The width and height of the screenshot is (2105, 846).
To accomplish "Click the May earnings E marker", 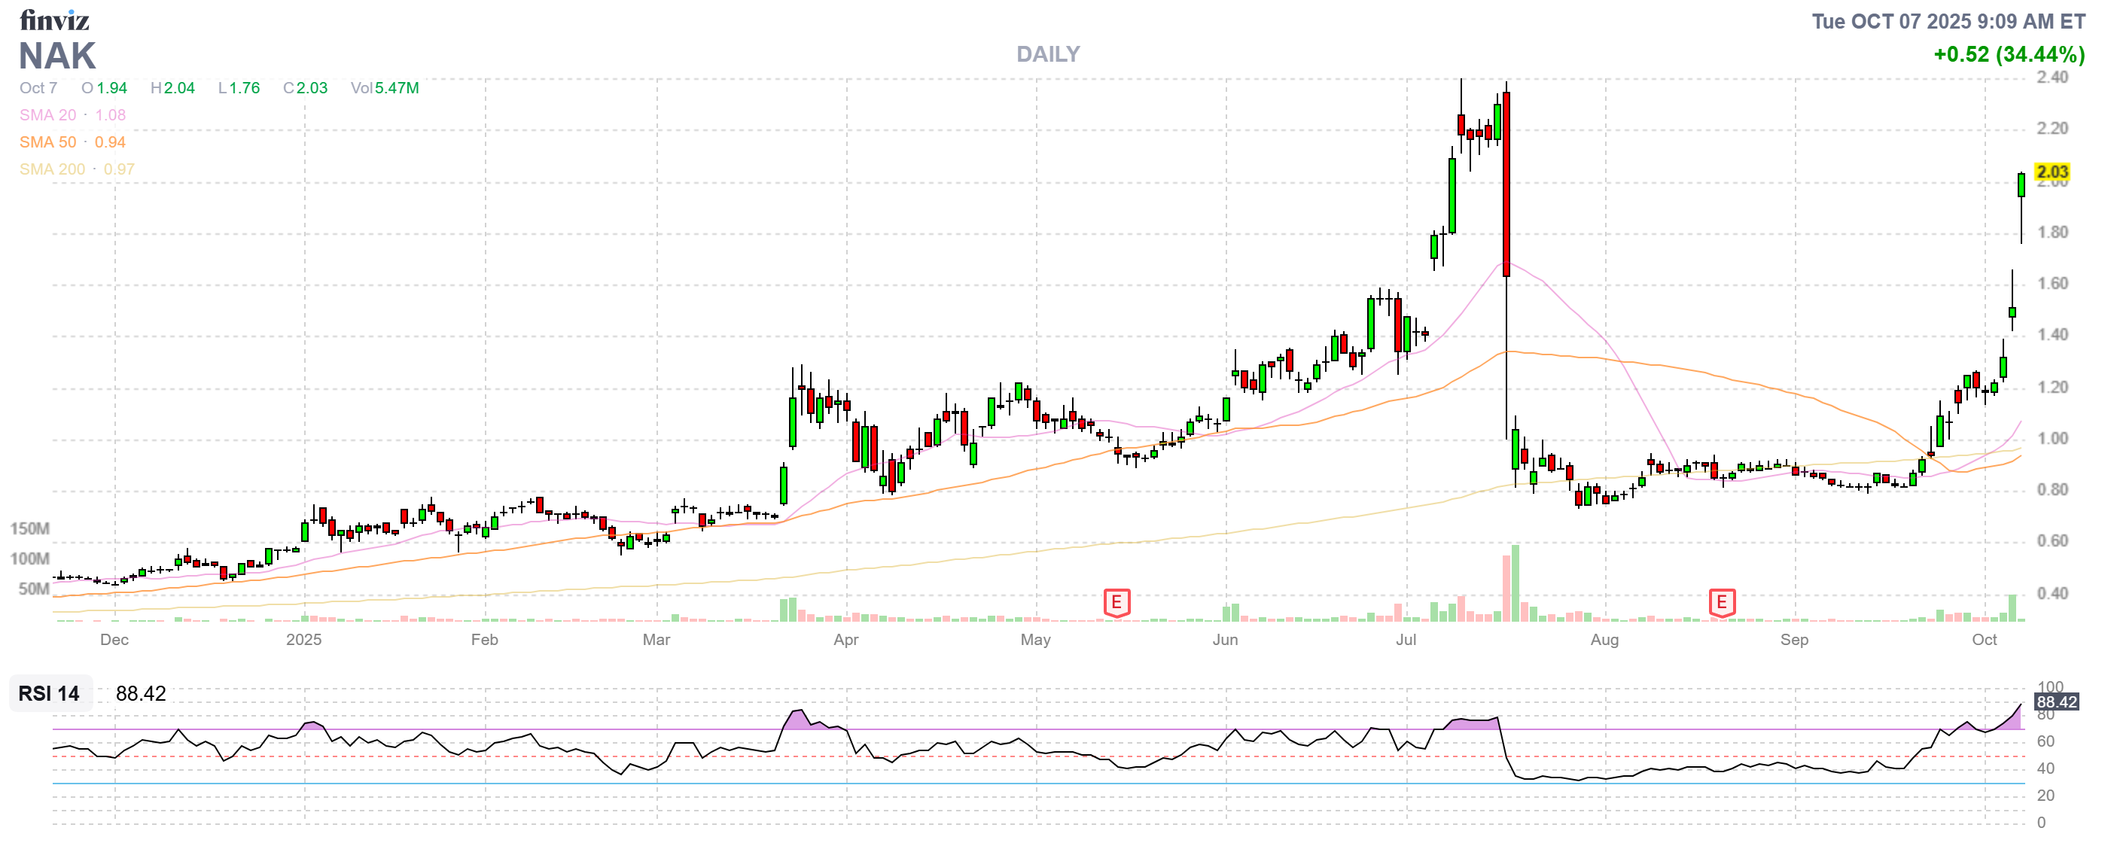I will coord(1116,603).
